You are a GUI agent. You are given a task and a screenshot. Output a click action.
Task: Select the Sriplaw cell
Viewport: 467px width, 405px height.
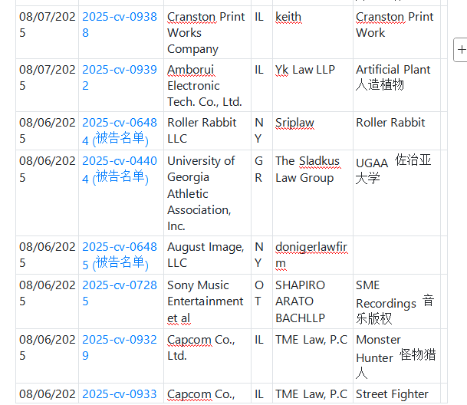point(313,131)
